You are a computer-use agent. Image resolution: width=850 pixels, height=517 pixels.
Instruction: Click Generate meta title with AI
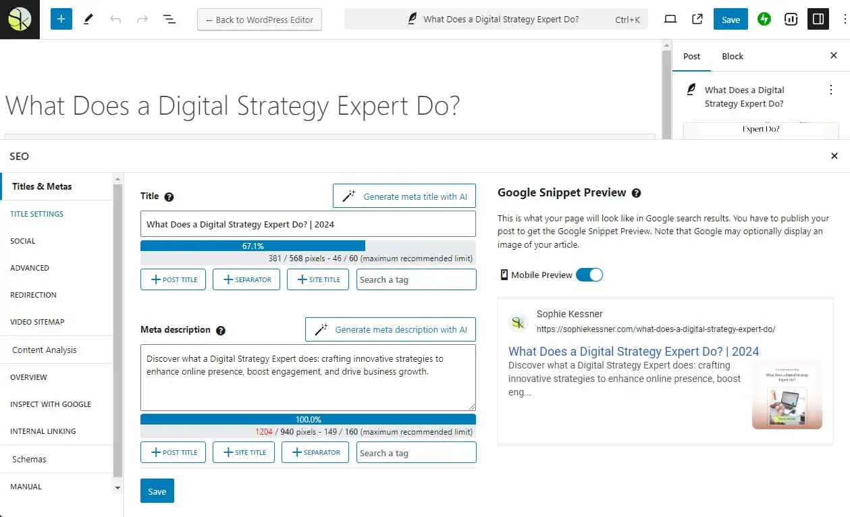404,196
